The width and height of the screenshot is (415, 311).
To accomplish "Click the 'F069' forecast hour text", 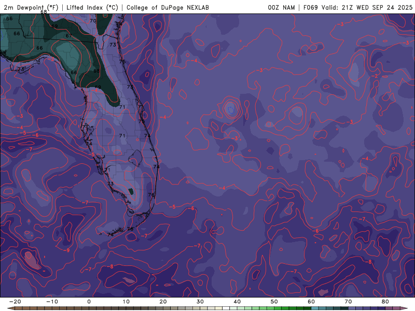I will tap(310, 7).
